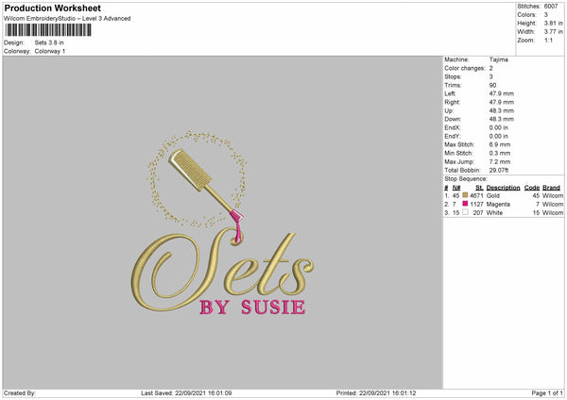The image size is (567, 400).
Task: Click the 'Created By:' footer label
Action: click(x=20, y=392)
